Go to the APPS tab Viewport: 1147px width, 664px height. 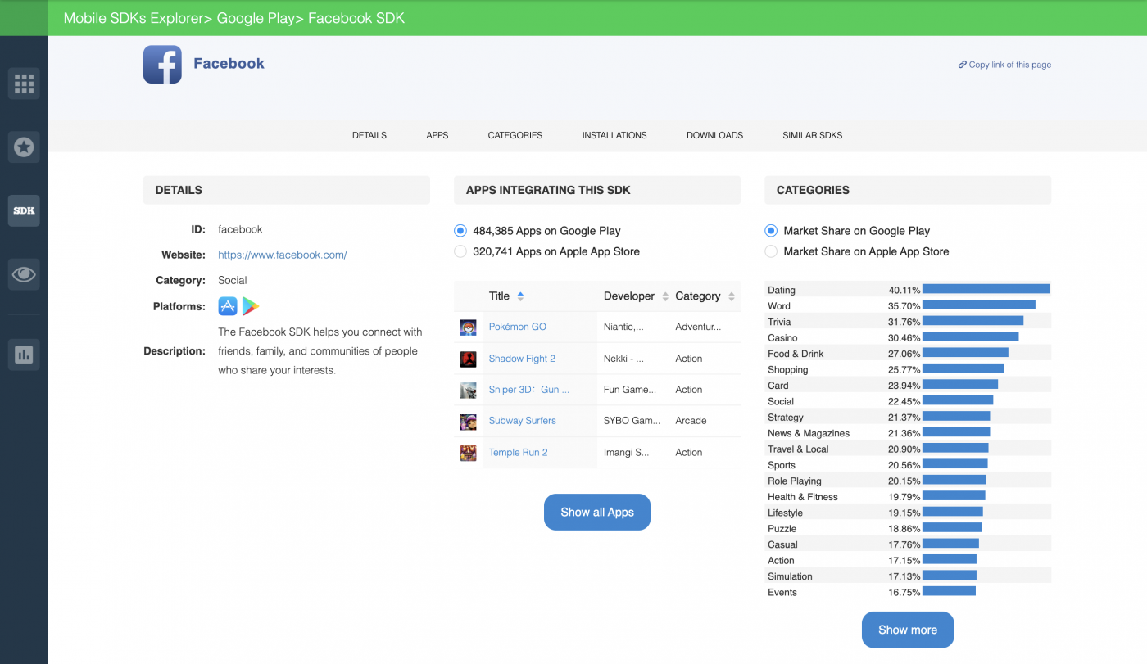point(437,135)
